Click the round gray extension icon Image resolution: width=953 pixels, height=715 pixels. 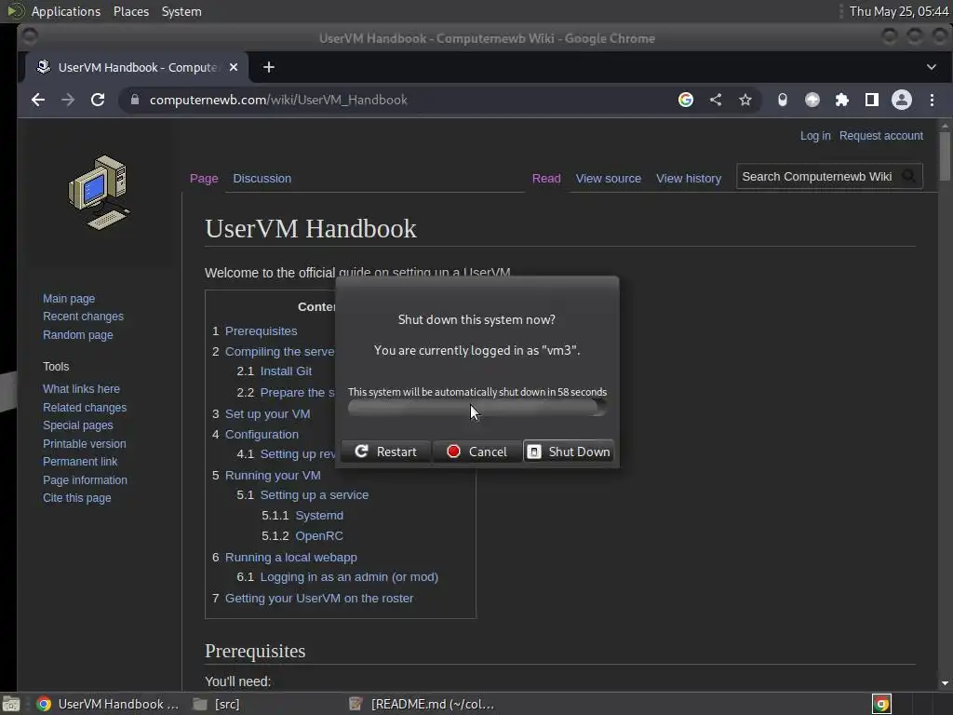click(x=812, y=100)
